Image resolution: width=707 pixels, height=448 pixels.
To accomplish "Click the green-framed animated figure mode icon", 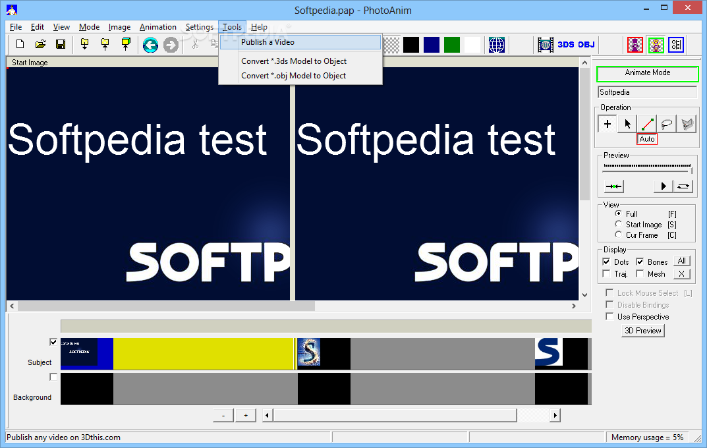I will click(656, 45).
